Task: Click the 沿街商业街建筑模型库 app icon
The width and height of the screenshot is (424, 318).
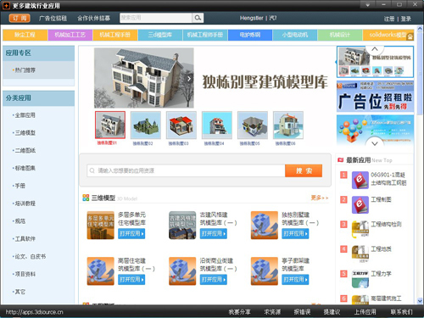Action: (x=182, y=271)
